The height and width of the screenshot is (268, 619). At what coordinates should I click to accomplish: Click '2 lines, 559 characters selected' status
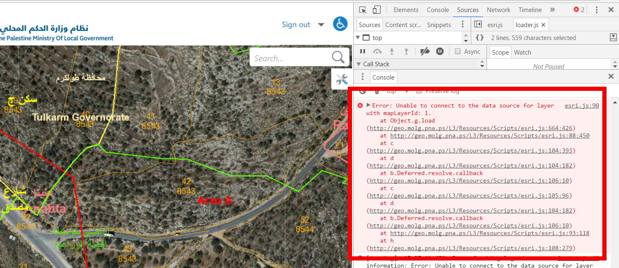(533, 38)
